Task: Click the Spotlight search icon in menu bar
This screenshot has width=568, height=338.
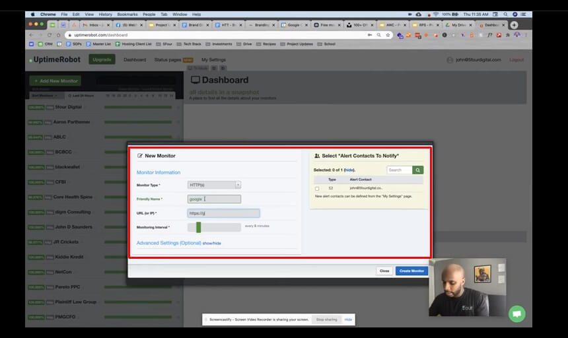Action: click(x=505, y=15)
